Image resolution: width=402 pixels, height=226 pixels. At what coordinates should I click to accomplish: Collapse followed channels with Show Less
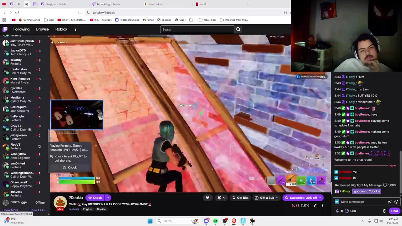pos(37,210)
